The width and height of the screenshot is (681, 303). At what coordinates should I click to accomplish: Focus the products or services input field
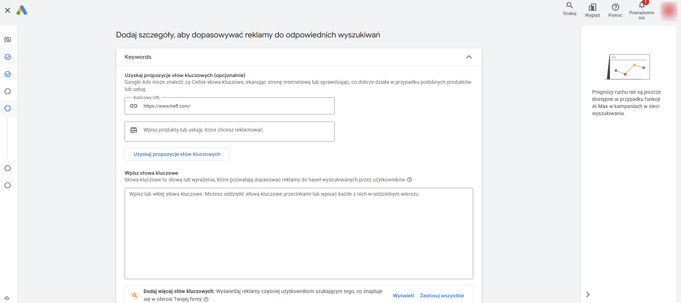(x=230, y=132)
